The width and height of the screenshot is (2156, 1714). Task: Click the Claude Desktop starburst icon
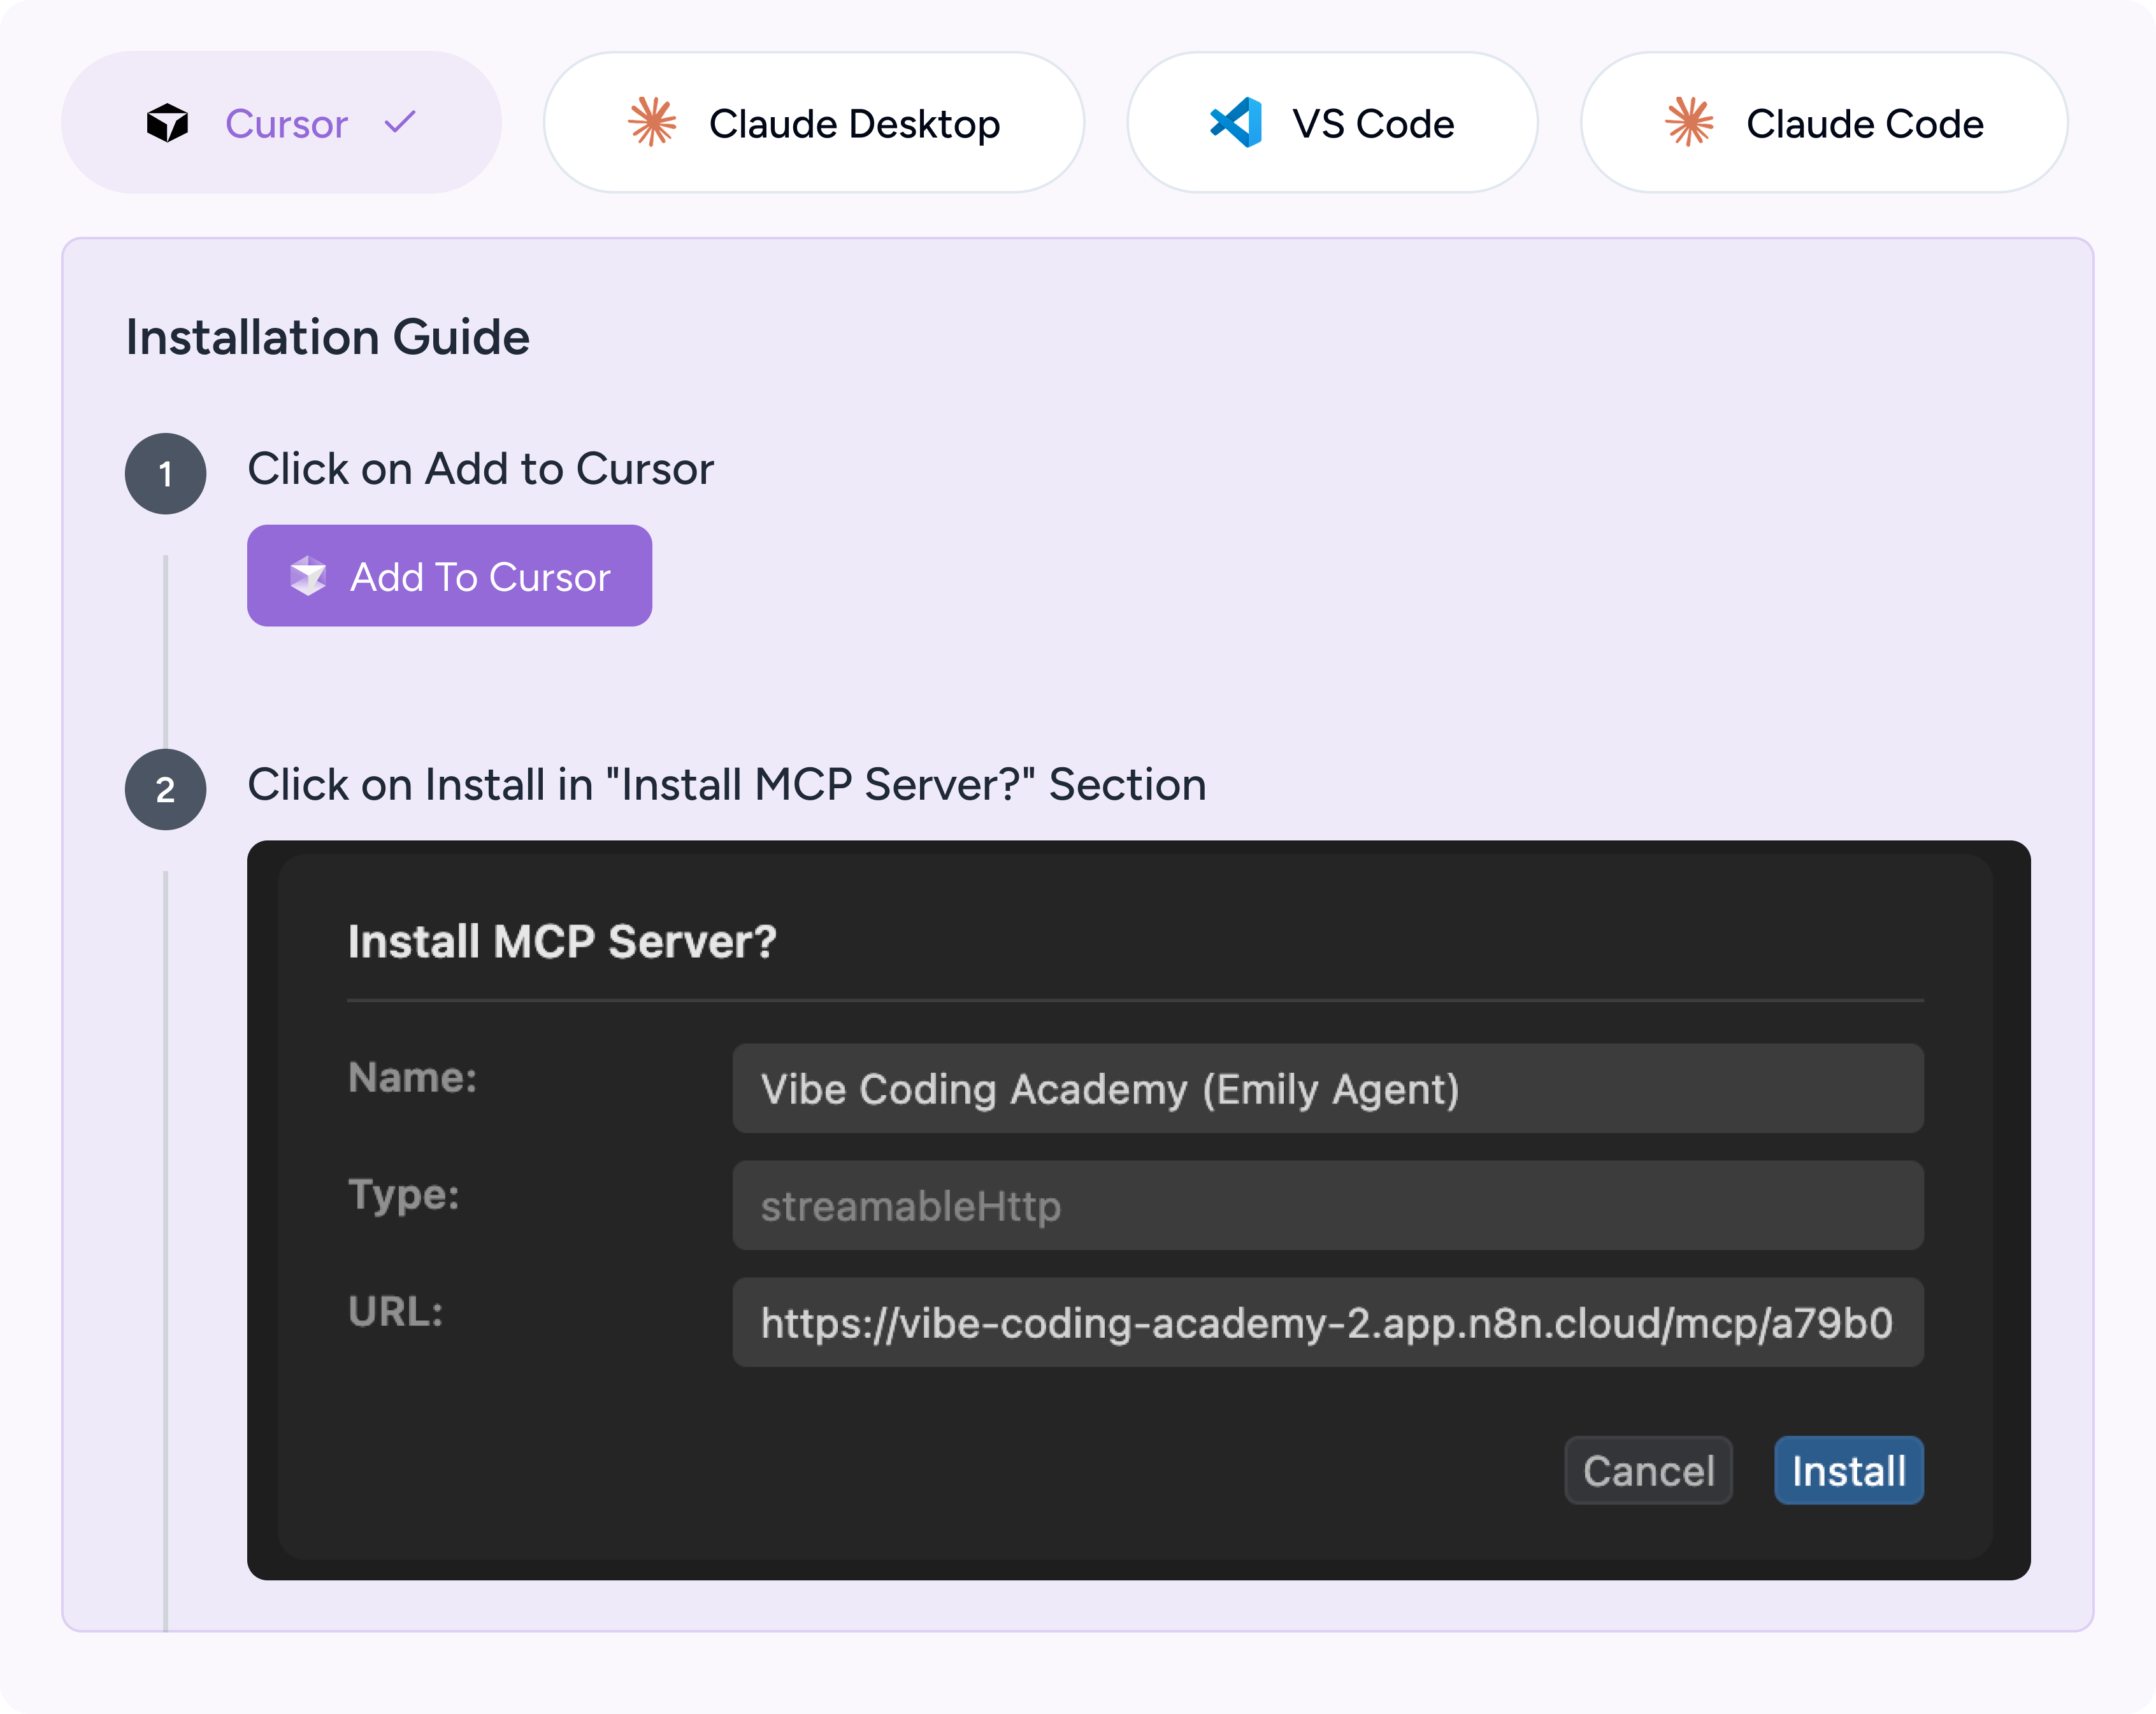tap(652, 122)
